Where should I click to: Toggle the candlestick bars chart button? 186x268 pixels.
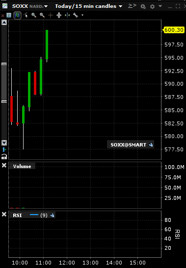(17, 15)
